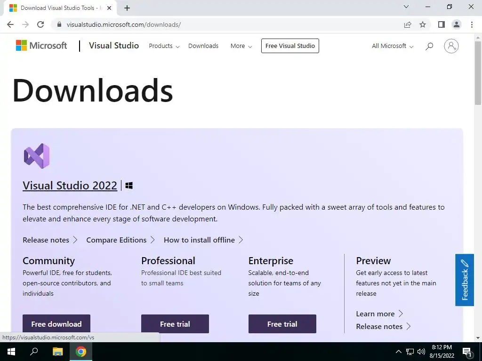Image resolution: width=482 pixels, height=361 pixels.
Task: Open the Chrome profile icon
Action: [x=457, y=24]
